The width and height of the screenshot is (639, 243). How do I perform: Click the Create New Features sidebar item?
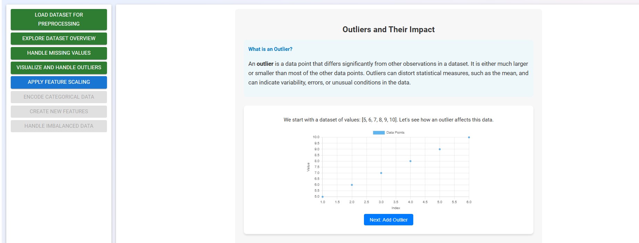click(x=58, y=111)
